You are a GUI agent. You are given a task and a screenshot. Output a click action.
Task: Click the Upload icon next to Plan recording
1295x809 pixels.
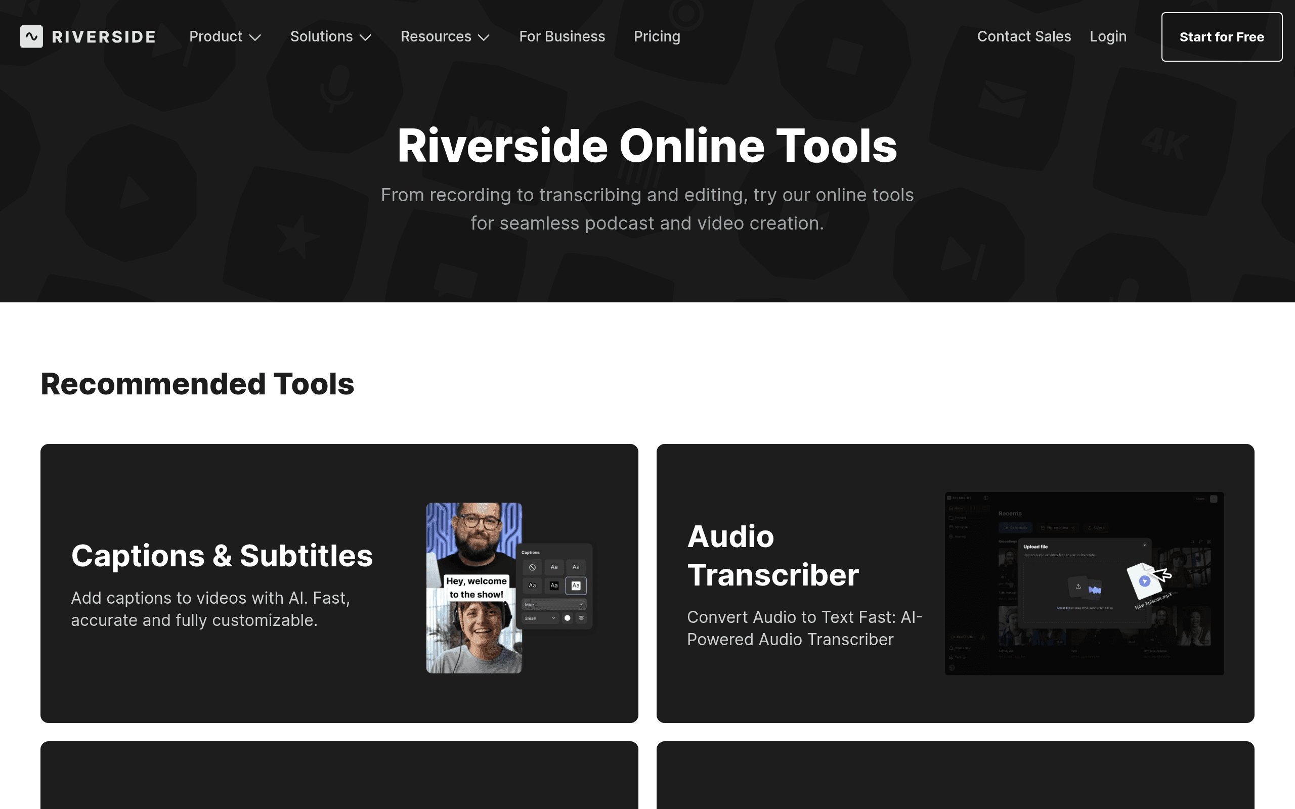1090,527
